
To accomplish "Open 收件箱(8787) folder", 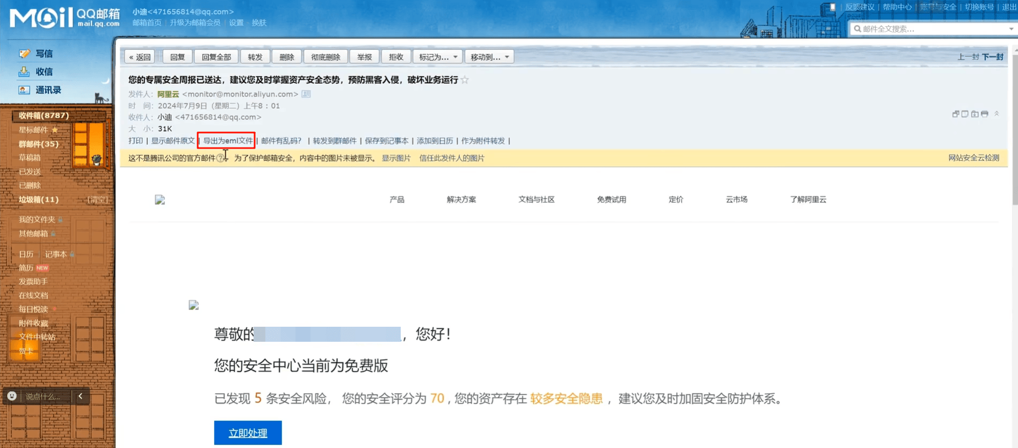I will tap(44, 115).
